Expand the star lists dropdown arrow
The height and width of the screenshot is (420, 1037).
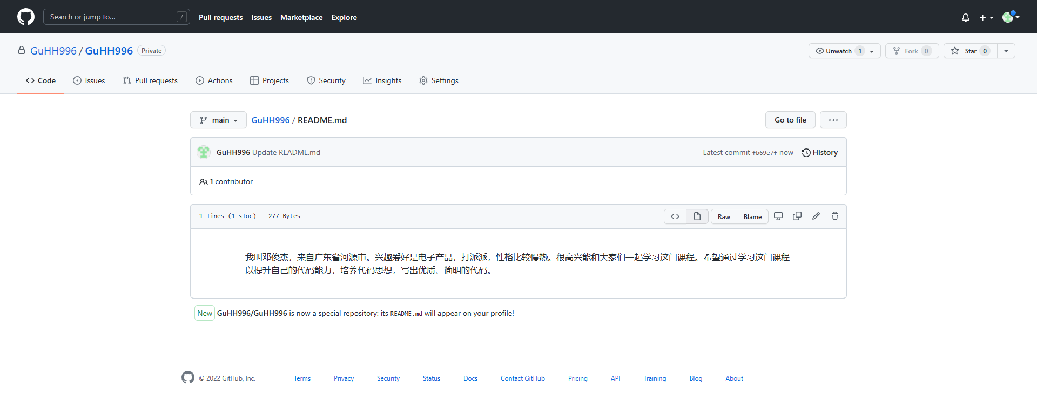pyautogui.click(x=1006, y=51)
